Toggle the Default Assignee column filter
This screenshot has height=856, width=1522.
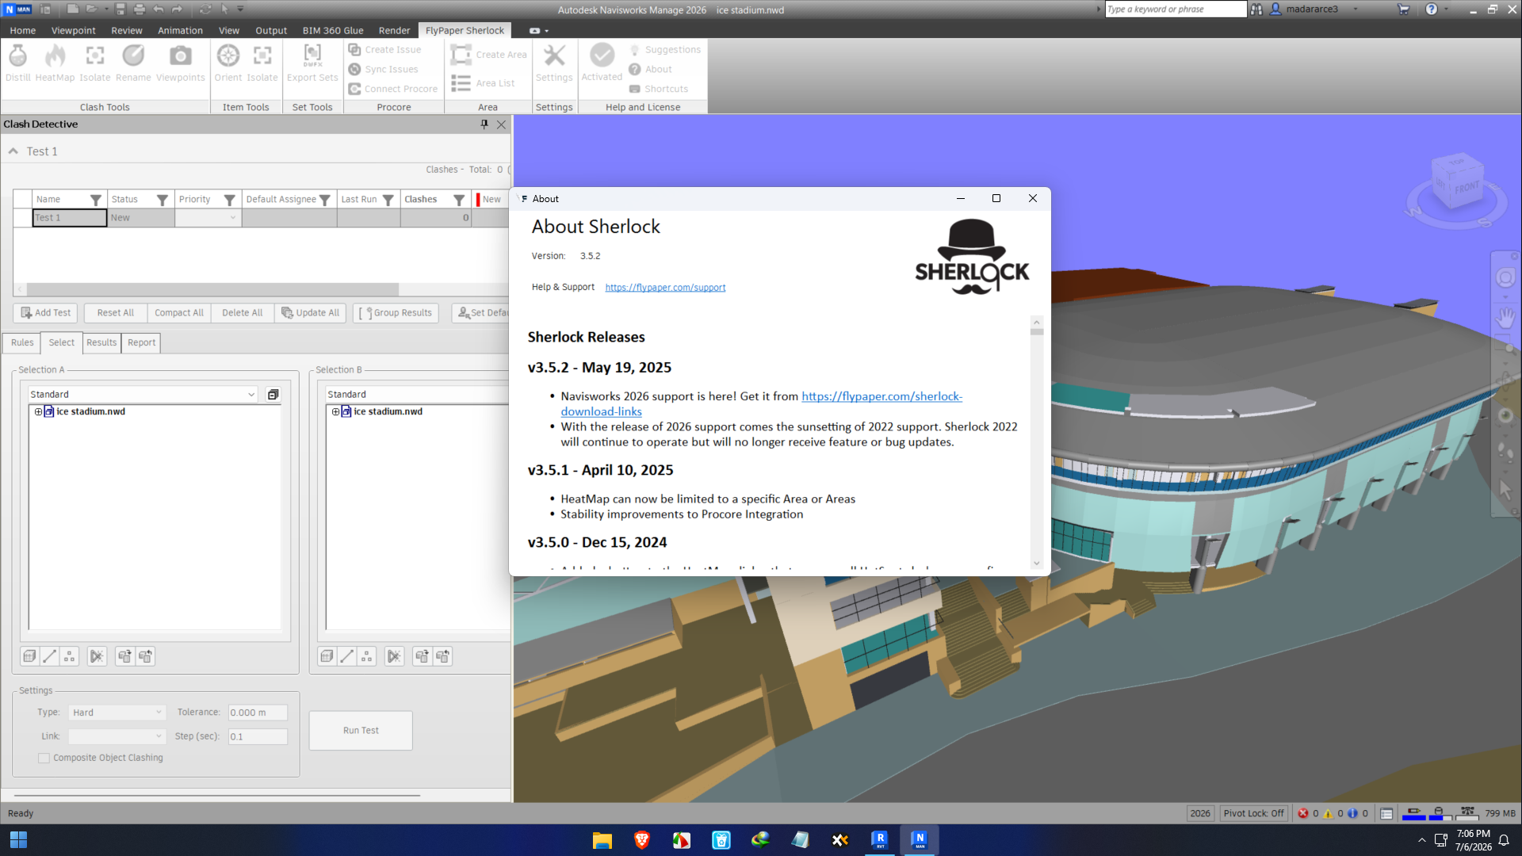pyautogui.click(x=324, y=200)
